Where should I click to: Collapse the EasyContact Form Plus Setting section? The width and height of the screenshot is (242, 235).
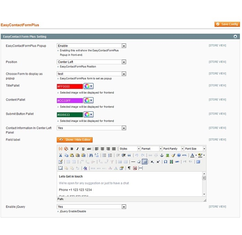[235, 36]
